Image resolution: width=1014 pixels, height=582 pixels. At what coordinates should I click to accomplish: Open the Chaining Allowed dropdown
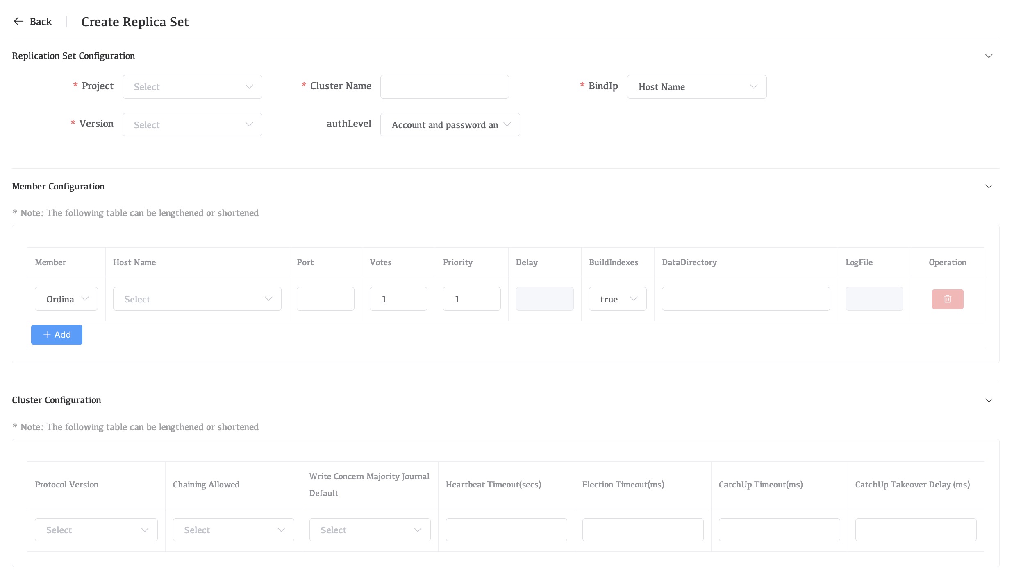click(233, 530)
